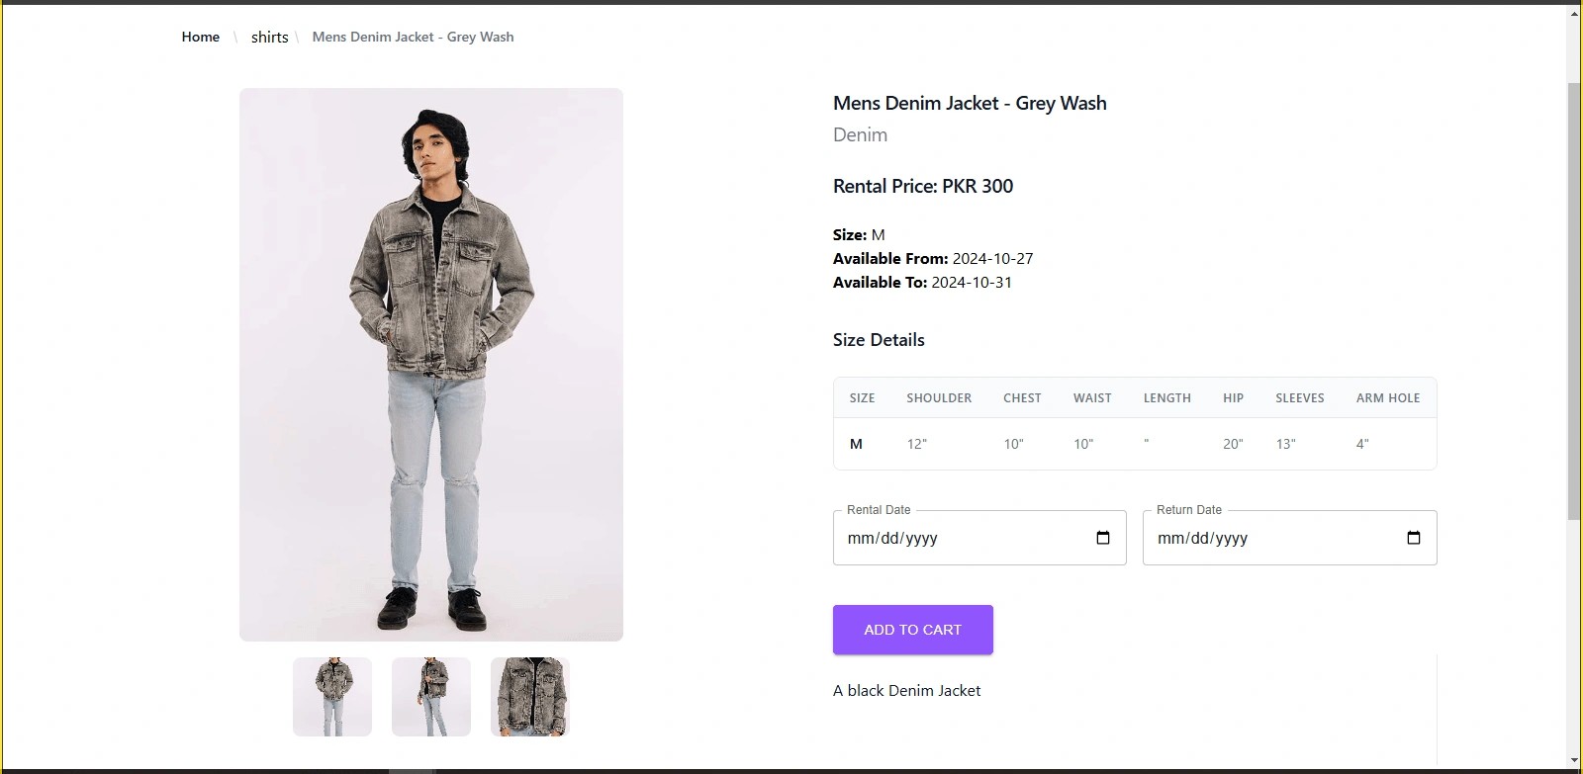Screen dimensions: 1583x774
Task: Select the first front-view jacket thumbnail
Action: coord(332,697)
